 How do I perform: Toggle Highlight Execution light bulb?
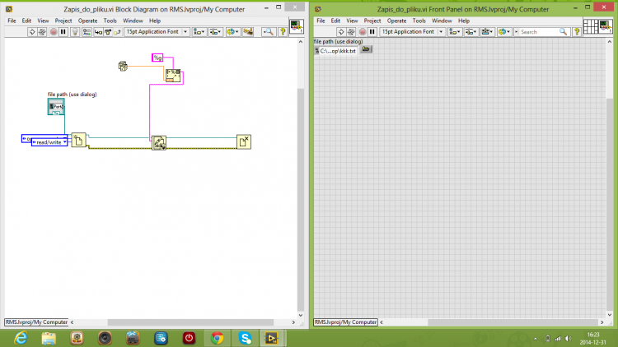(74, 32)
